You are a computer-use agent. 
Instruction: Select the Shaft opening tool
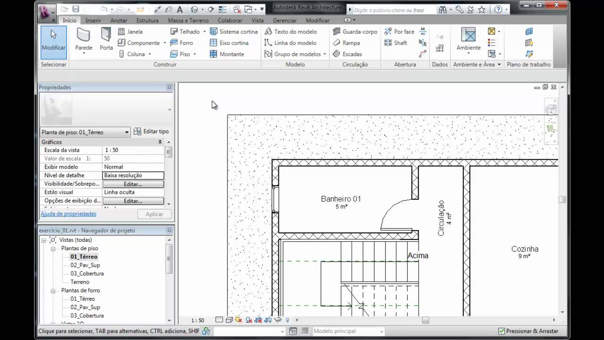pos(395,43)
